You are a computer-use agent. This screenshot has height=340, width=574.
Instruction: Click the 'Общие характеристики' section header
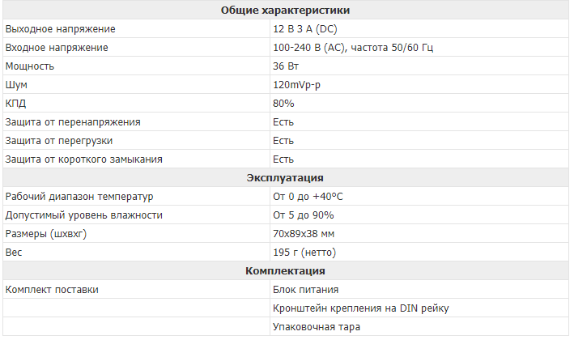(285, 11)
